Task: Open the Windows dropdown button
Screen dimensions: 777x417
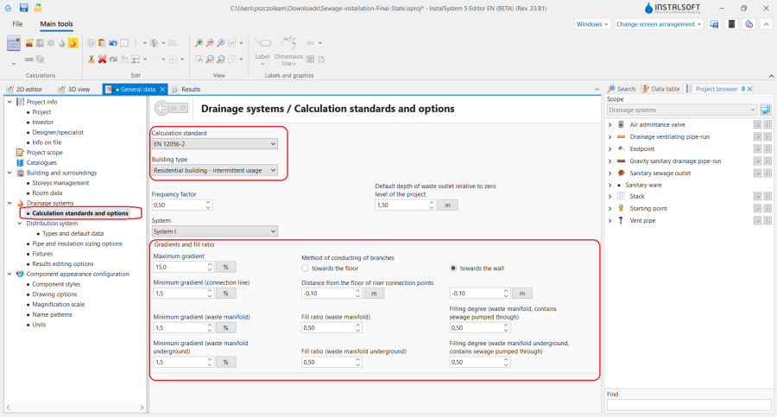Action: tap(591, 24)
